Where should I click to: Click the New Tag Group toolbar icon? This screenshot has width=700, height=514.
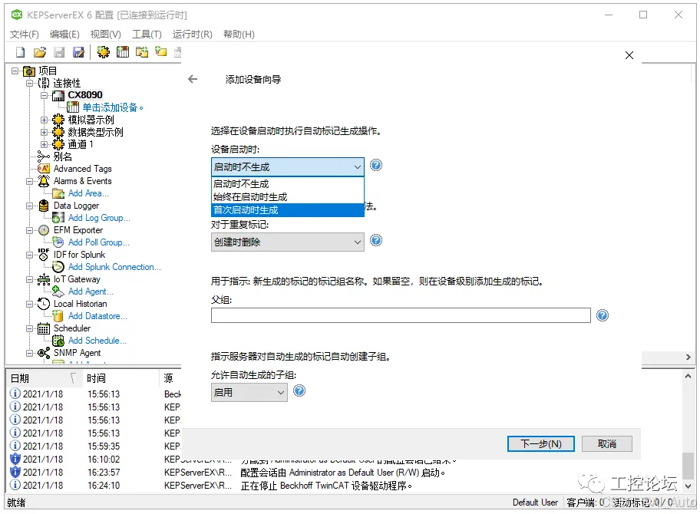pos(142,52)
